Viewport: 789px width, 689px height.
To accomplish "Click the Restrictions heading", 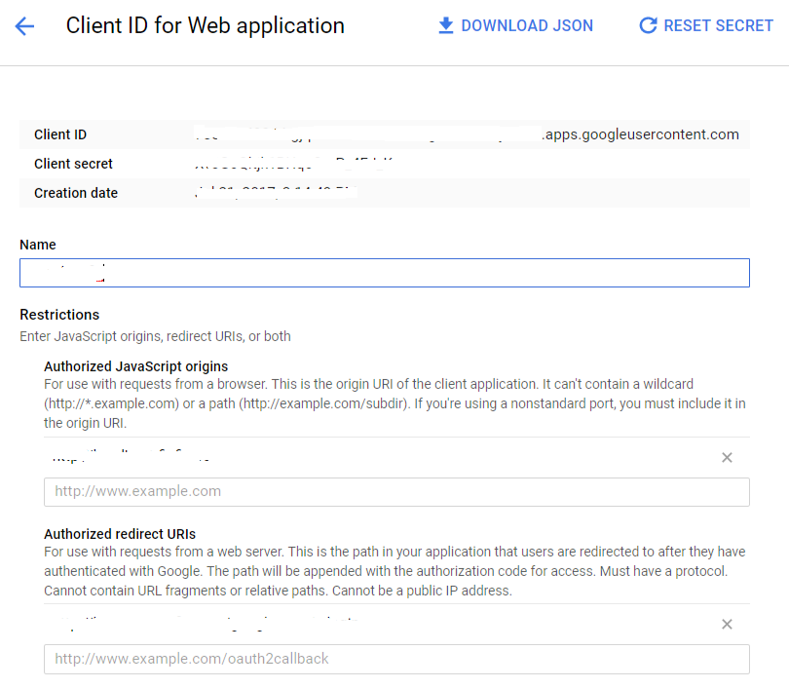I will tap(59, 315).
